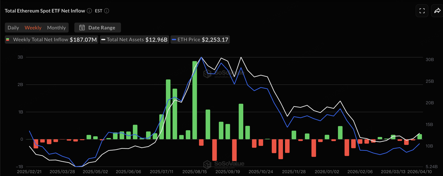Click the EST timezone label
The height and width of the screenshot is (176, 443).
[99, 11]
